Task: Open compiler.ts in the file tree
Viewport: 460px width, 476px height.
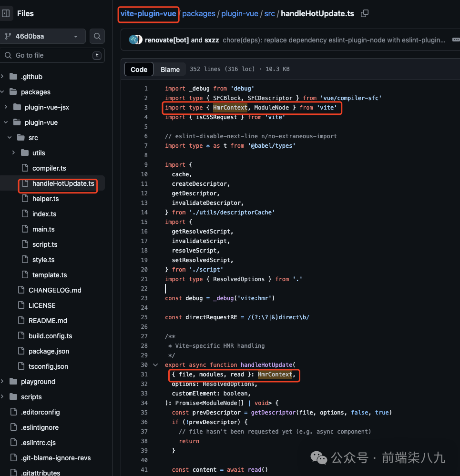Action: [49, 168]
